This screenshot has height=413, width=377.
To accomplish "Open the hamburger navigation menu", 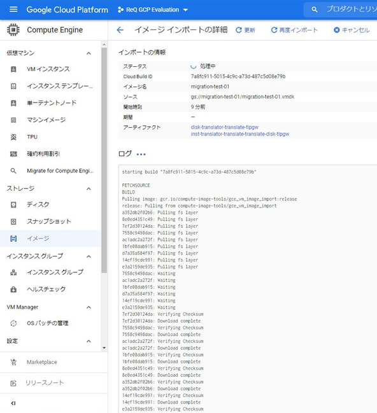I will pos(13,10).
